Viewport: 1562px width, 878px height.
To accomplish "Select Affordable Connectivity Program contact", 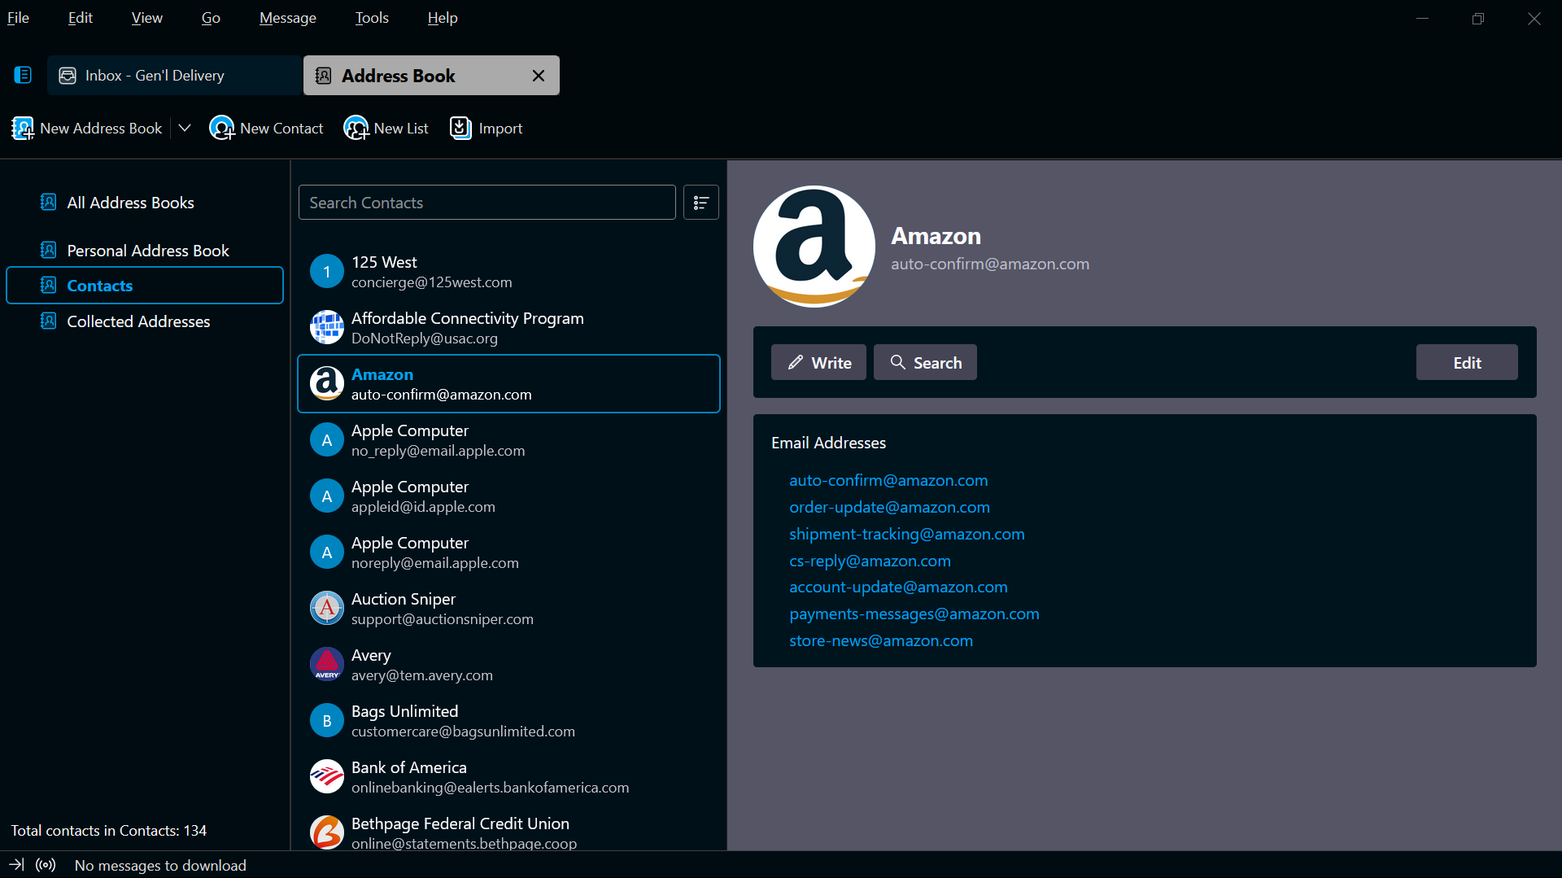I will point(508,328).
